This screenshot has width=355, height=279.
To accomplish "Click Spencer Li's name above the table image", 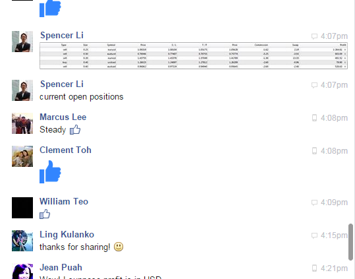I will [62, 36].
